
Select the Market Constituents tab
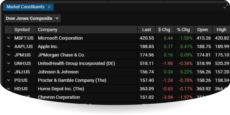point(26,7)
